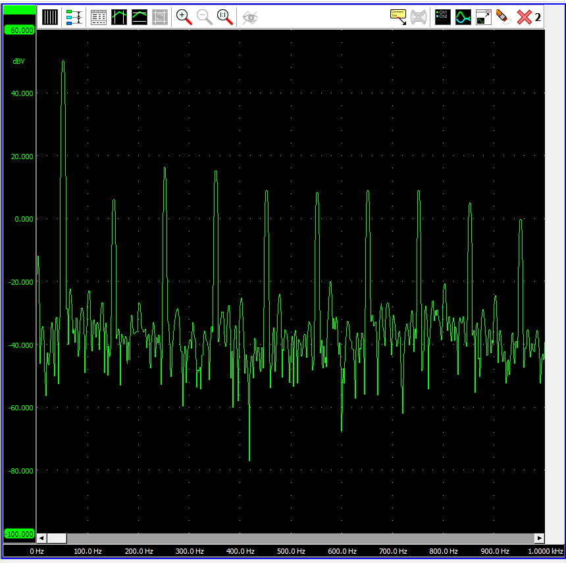The height and width of the screenshot is (563, 566).
Task: Click the grayed fit-to-frame icon
Action: pos(160,17)
